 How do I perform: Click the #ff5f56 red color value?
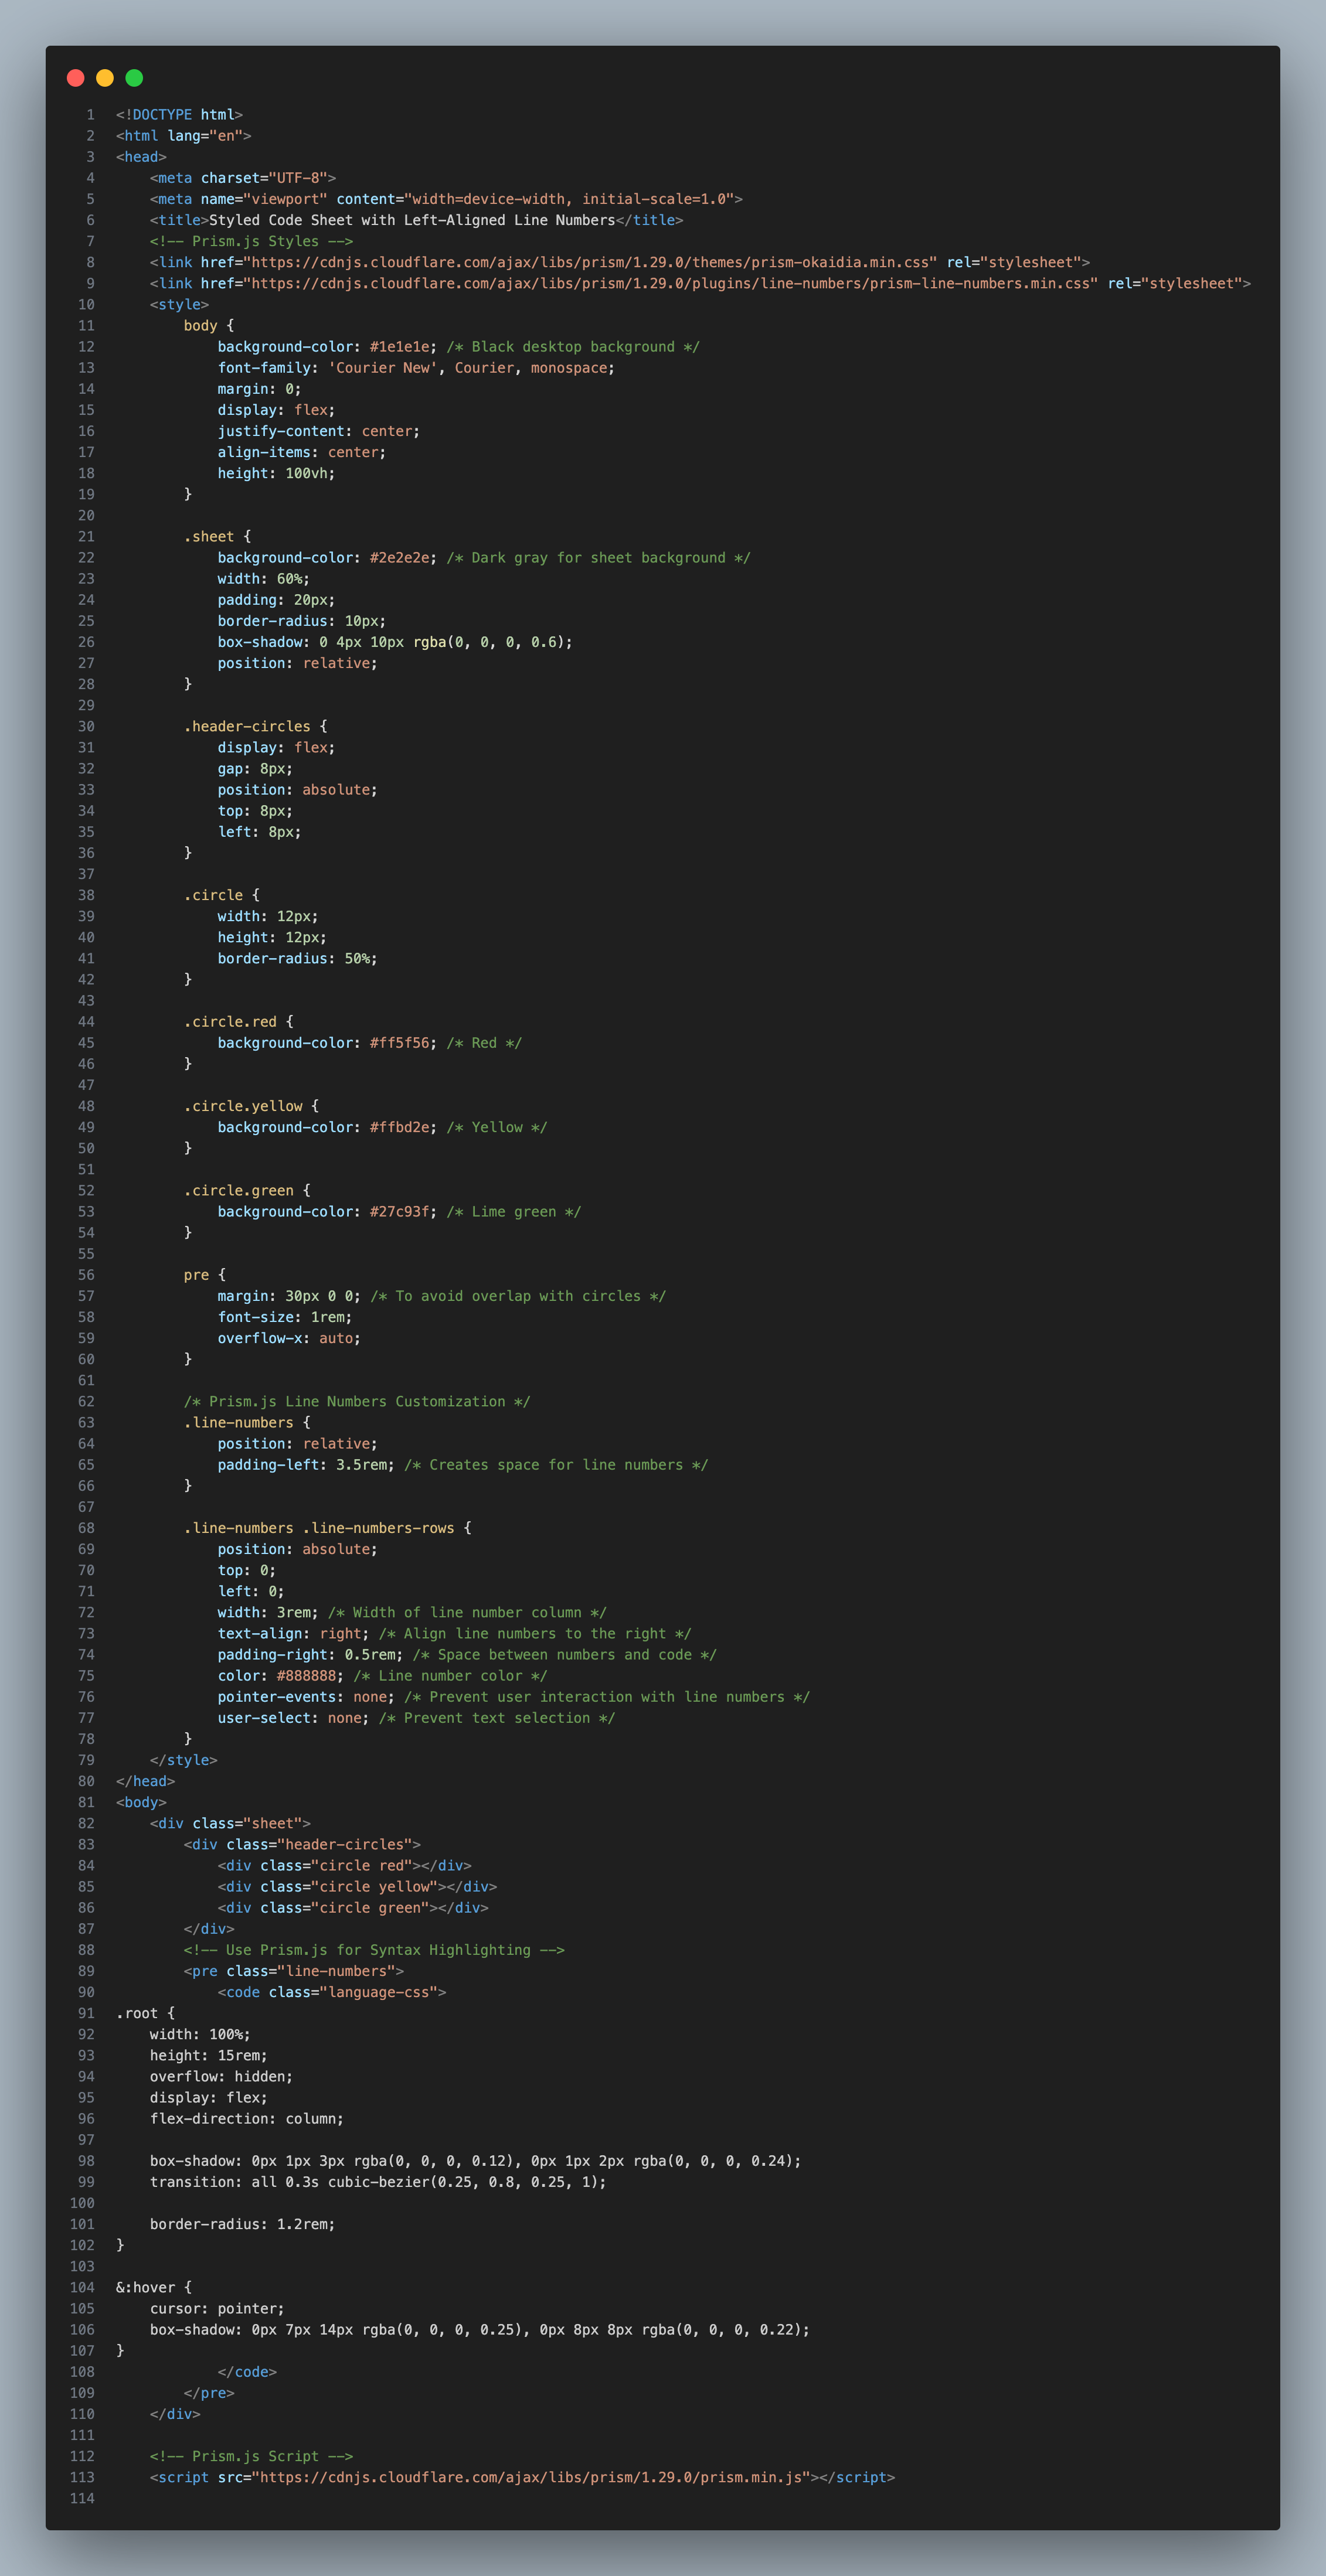pyautogui.click(x=399, y=1043)
